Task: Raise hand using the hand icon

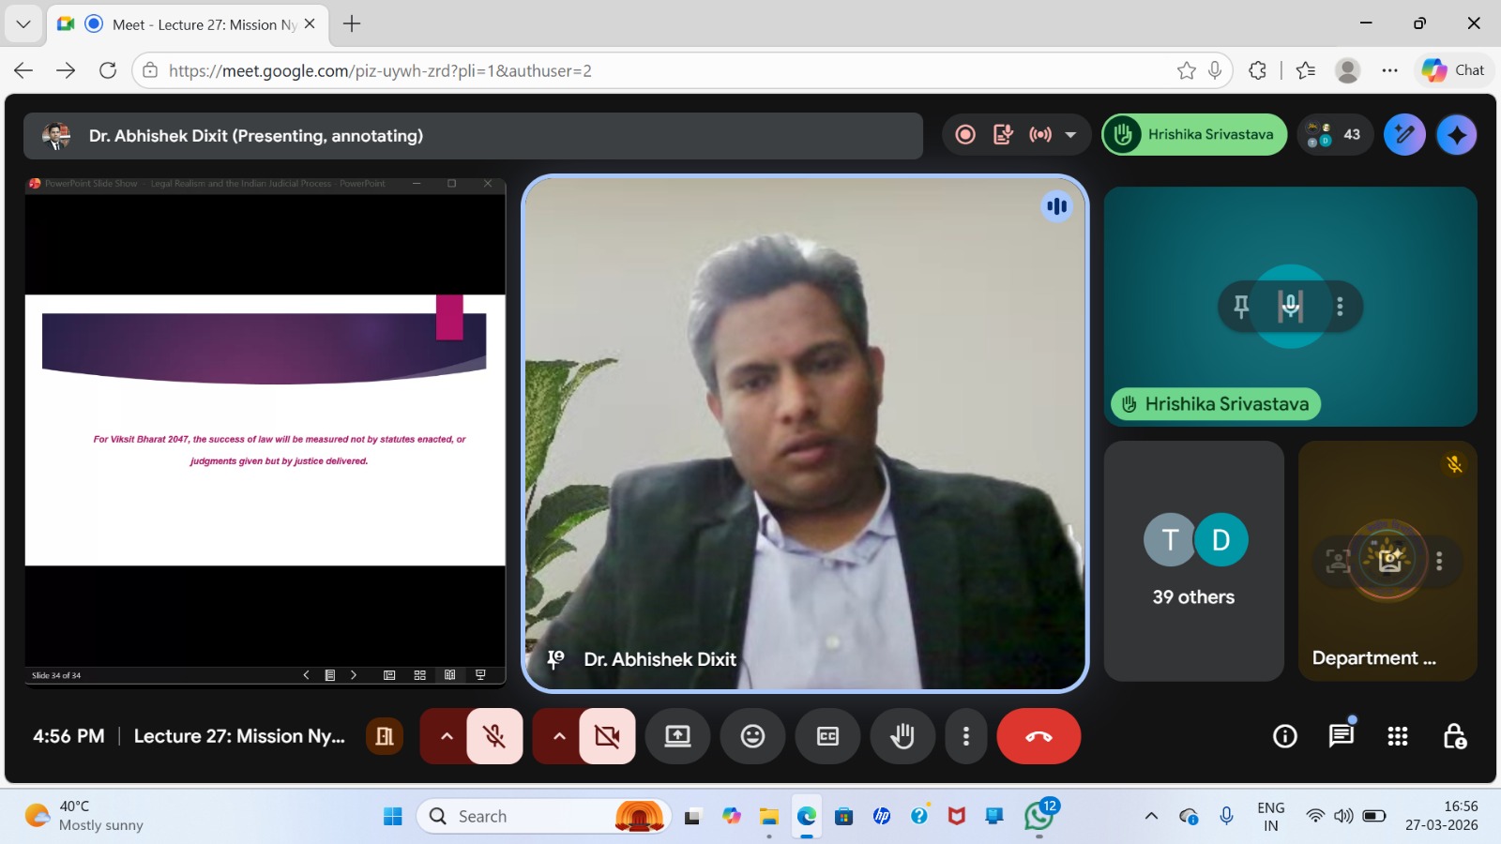Action: point(902,737)
